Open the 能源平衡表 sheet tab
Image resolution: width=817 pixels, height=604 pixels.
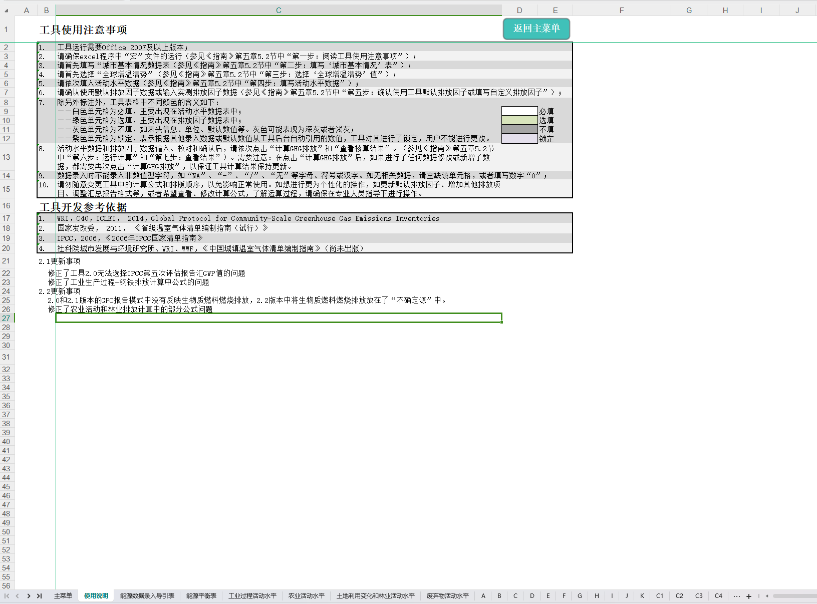201,596
